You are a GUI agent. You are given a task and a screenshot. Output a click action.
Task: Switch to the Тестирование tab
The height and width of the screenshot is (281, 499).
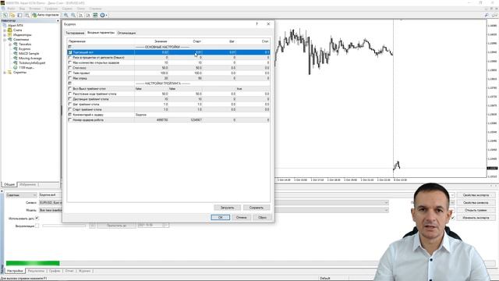75,33
